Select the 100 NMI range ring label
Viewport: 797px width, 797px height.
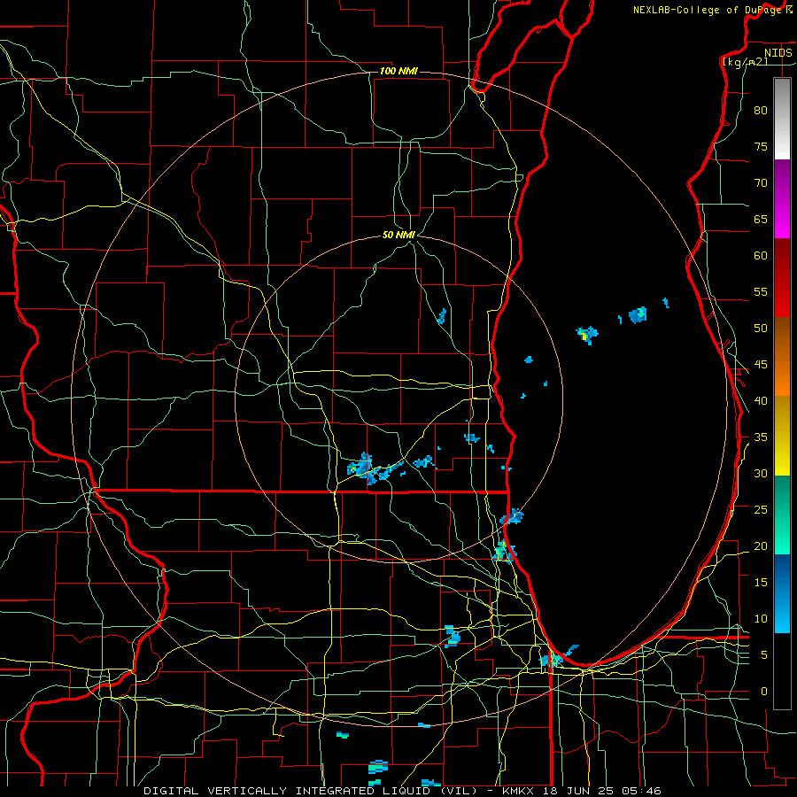(x=398, y=71)
